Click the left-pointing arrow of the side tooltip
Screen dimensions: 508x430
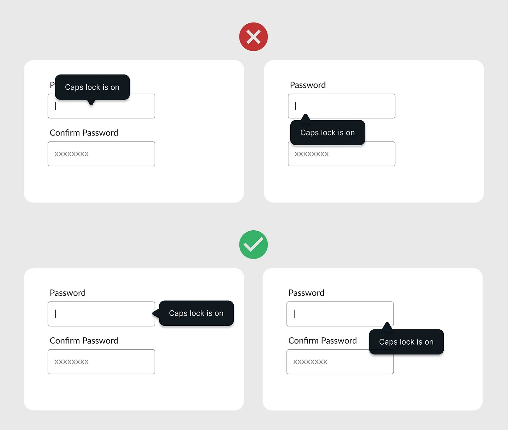point(156,313)
